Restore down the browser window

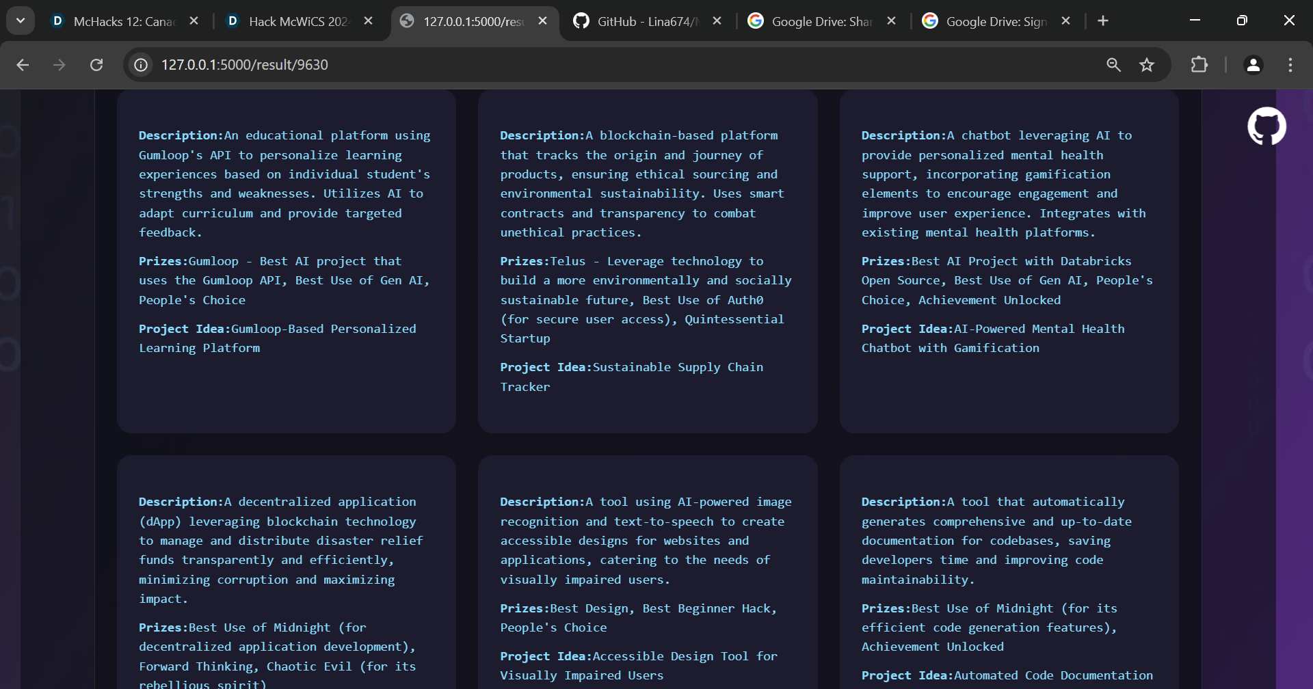1242,21
